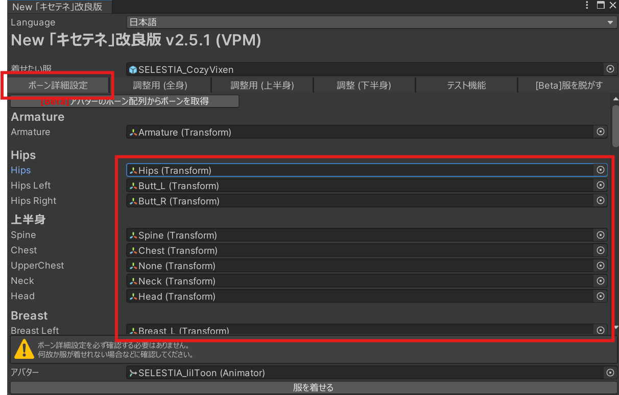Open object picker for UpperChest None field

pyautogui.click(x=601, y=266)
